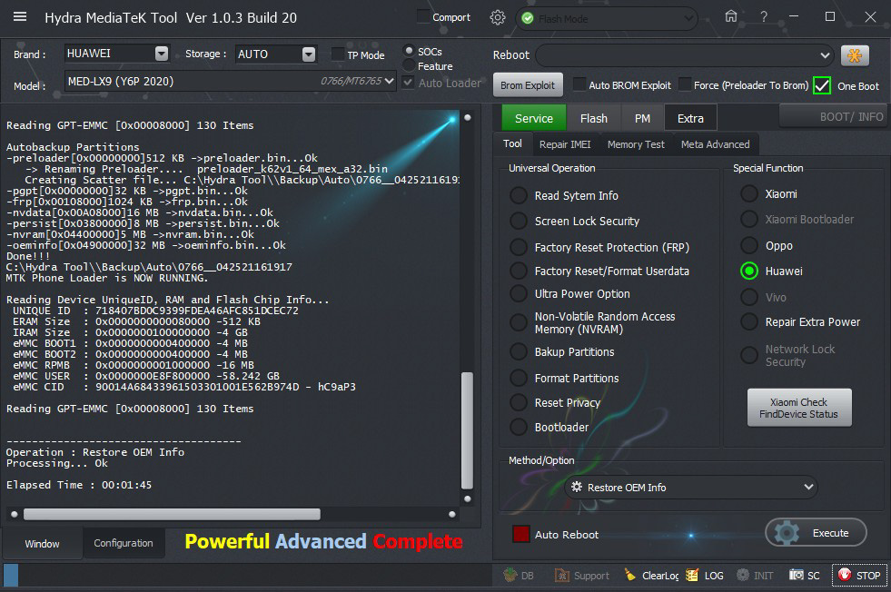Click the Execute button
This screenshot has width=891, height=592.
[x=816, y=533]
